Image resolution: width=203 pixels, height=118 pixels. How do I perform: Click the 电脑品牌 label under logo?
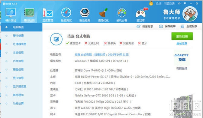[182, 68]
